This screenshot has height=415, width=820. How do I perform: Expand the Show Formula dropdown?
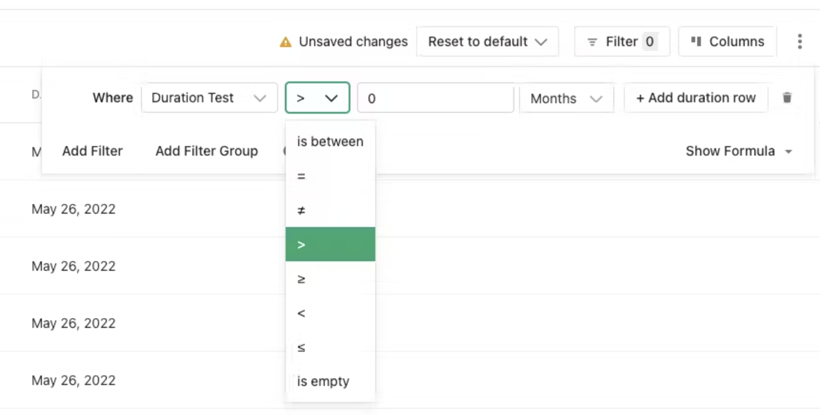[739, 151]
